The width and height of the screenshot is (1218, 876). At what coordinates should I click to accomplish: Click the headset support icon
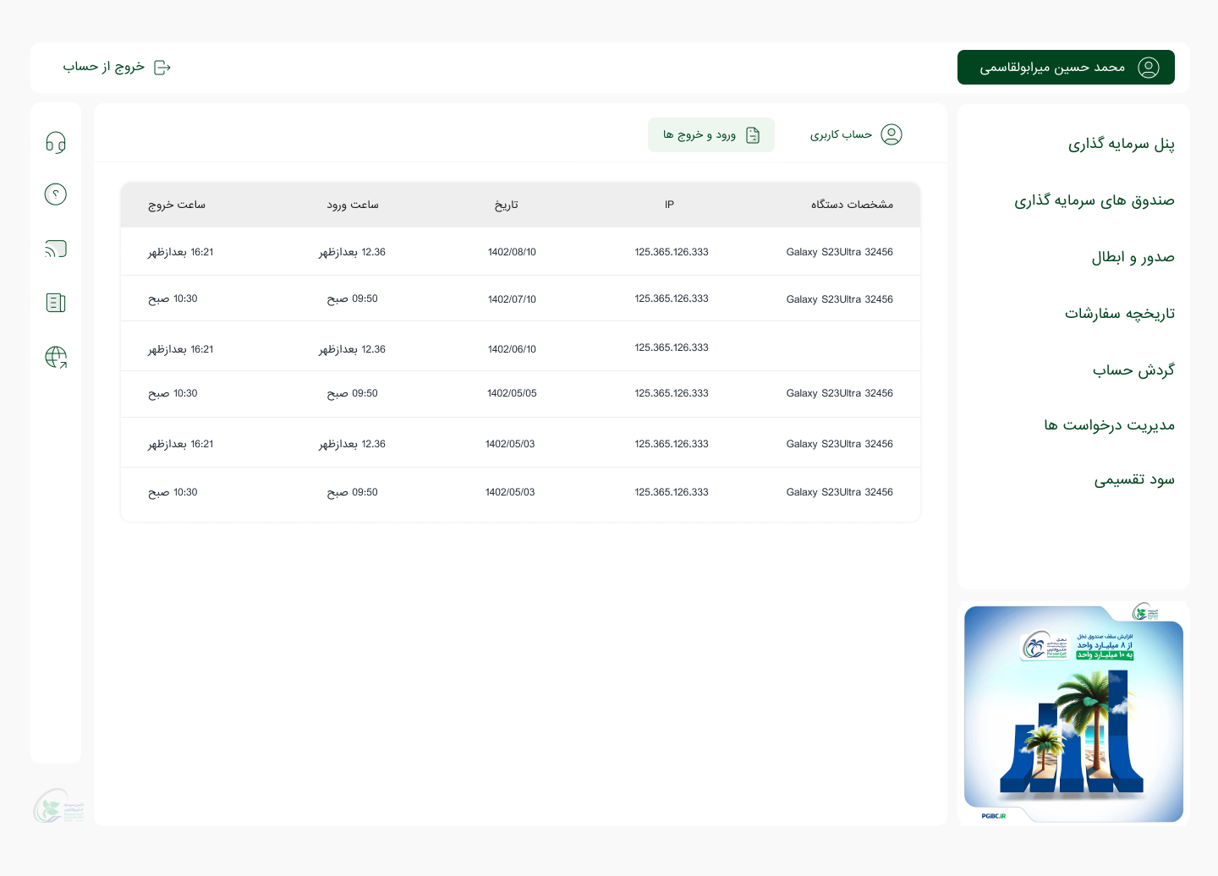point(56,142)
